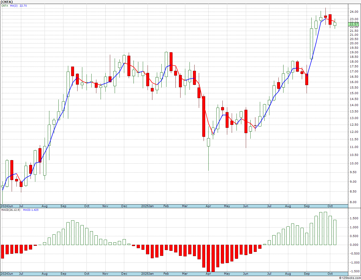The height and width of the screenshot is (280, 361).
Task: Click Nov on the MACD panel axis
Action: 105,274
